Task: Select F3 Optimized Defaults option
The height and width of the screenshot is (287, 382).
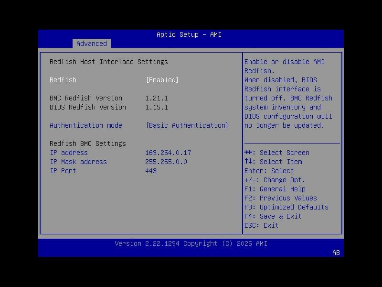Action: pyautogui.click(x=286, y=207)
